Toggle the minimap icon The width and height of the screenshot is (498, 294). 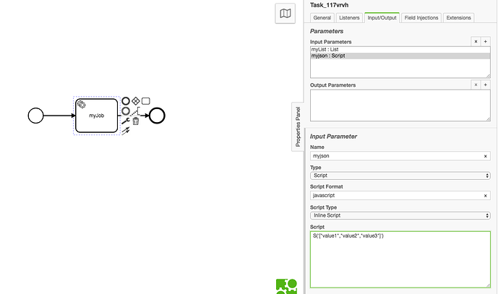[286, 13]
